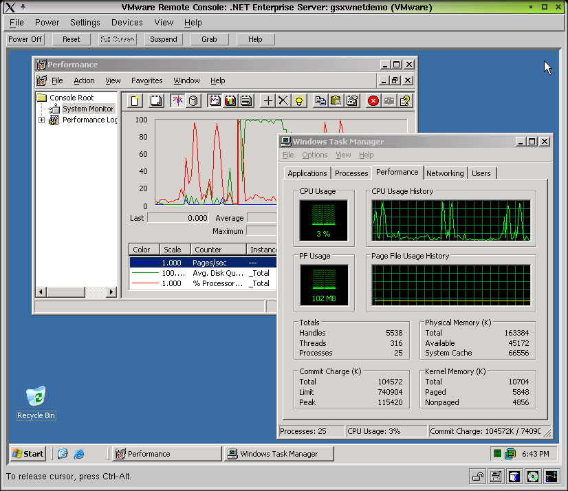Select the Avg. Disk Queue counter row
This screenshot has height=491, width=568.
[x=203, y=273]
